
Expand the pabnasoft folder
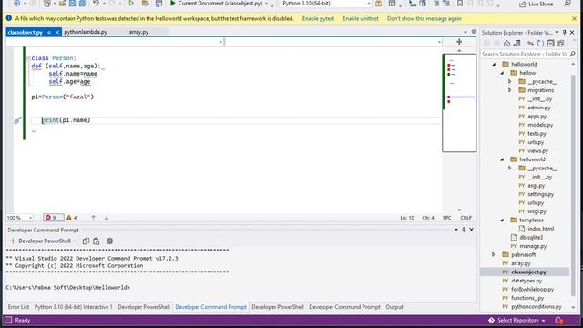[x=494, y=255]
